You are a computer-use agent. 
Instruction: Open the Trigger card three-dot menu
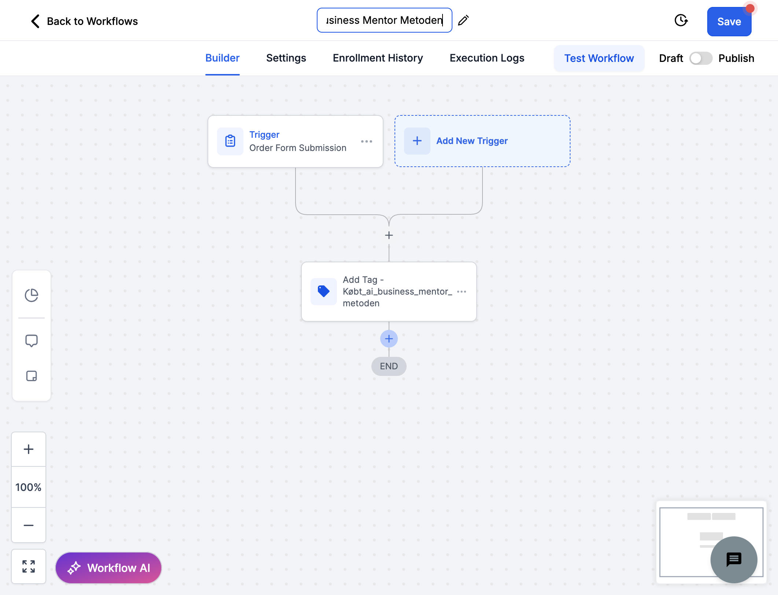[x=367, y=141]
